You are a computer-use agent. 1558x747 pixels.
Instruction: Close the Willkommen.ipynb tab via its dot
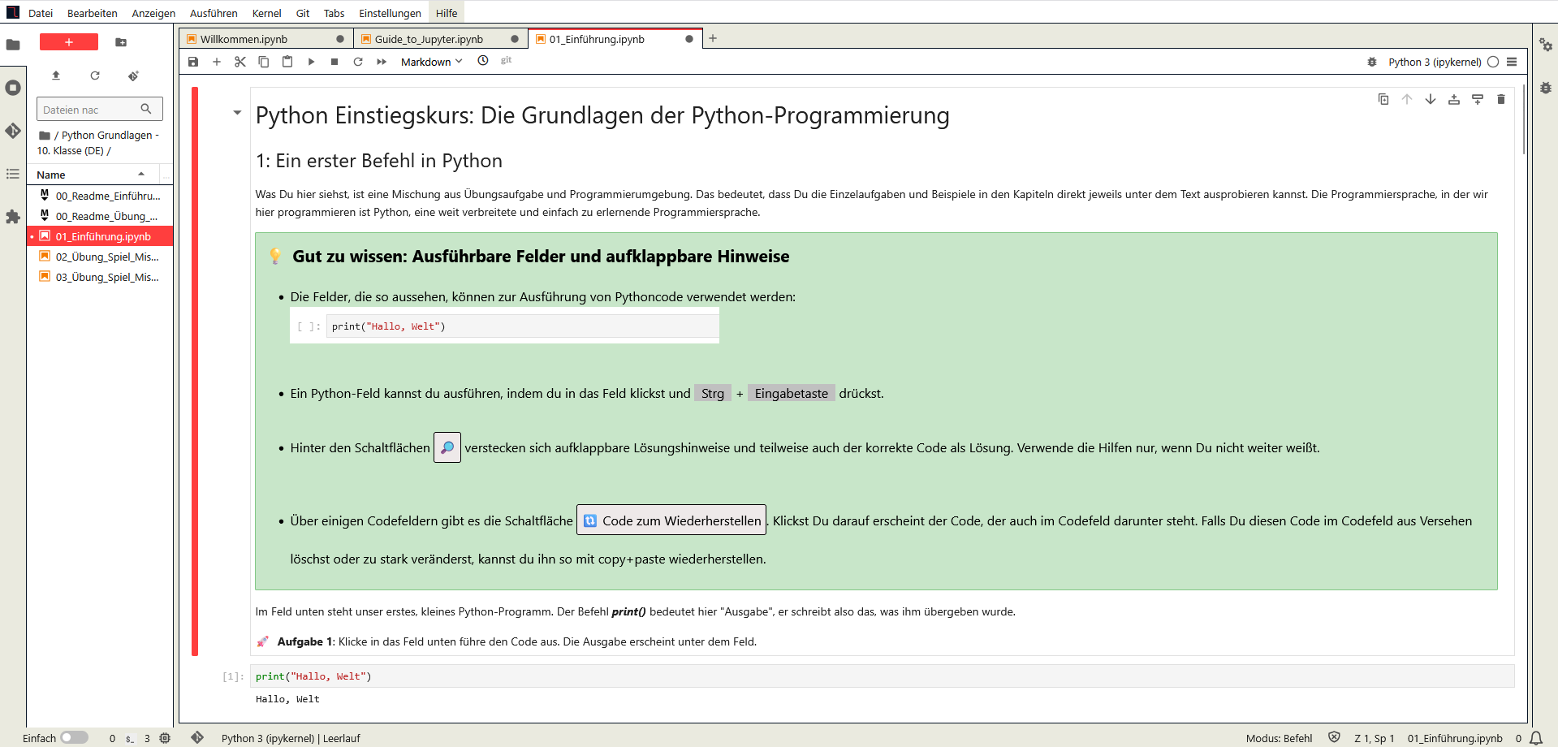point(340,39)
